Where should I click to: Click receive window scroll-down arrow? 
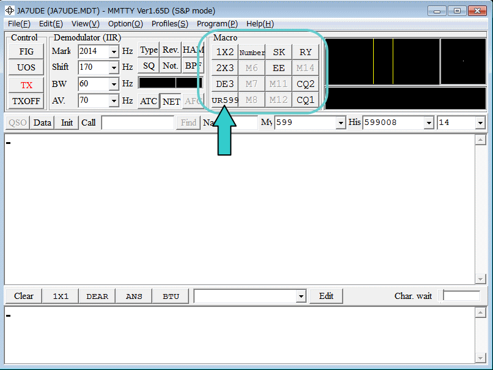coord(480,279)
